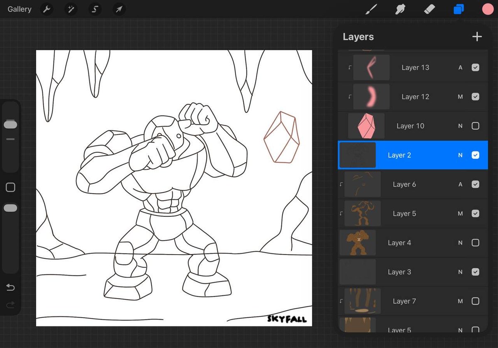Hide Layer 13 using its checkbox

tap(476, 67)
